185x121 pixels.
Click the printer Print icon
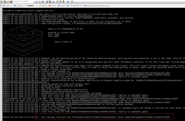(x=53, y=2)
